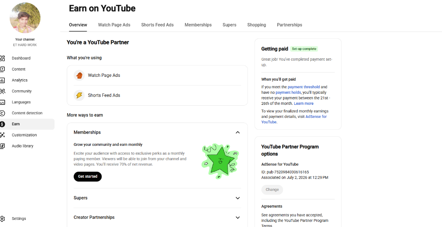Select the Supers tab
442x227 pixels.
229,25
